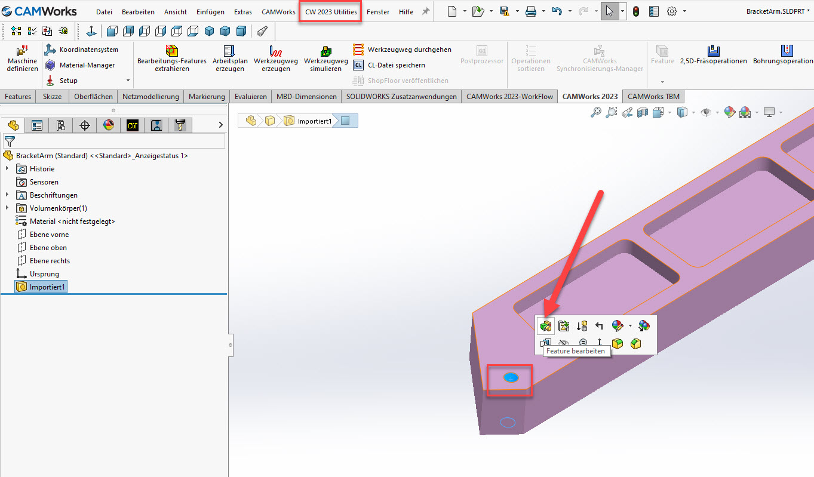Click CL-Datei speichern
Image resolution: width=814 pixels, height=477 pixels.
tap(389, 65)
